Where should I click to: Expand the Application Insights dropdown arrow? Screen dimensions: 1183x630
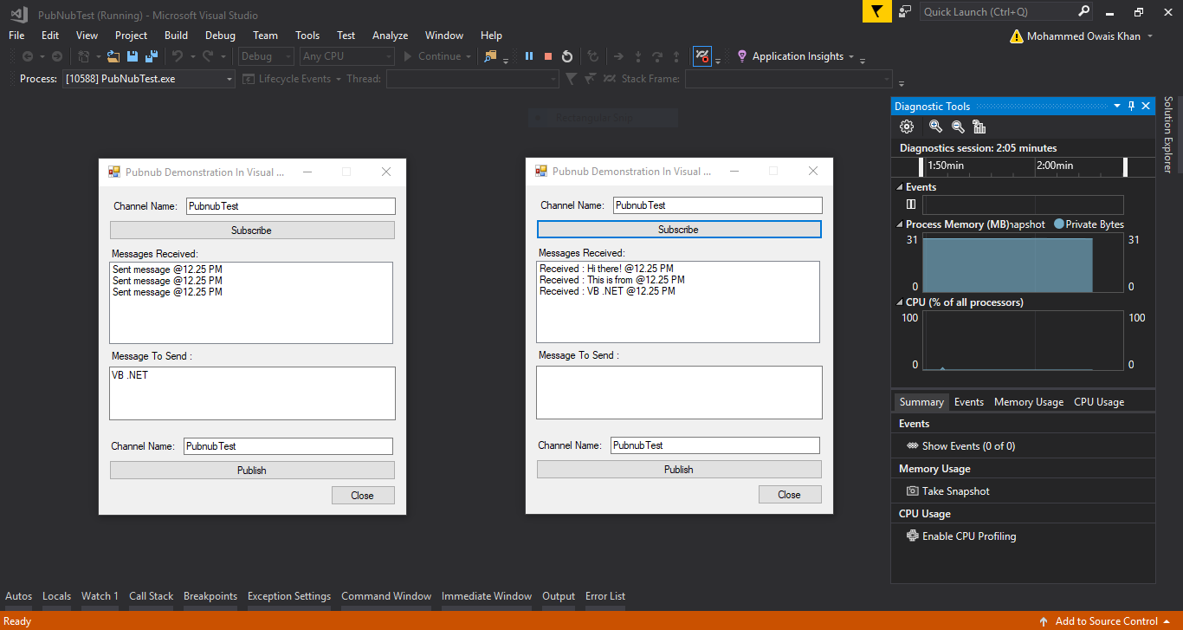coord(851,57)
